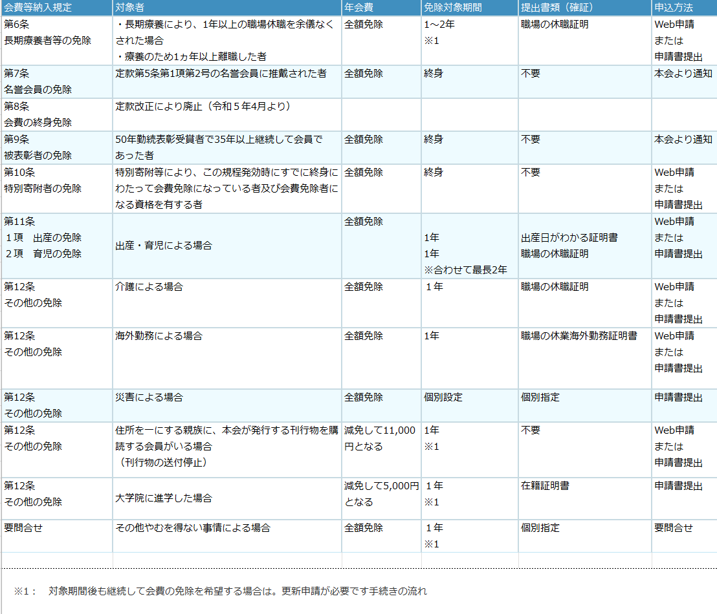Click 全額免除 in the 第6条 row
Viewport: 717px width, 614px height.
[x=364, y=24]
